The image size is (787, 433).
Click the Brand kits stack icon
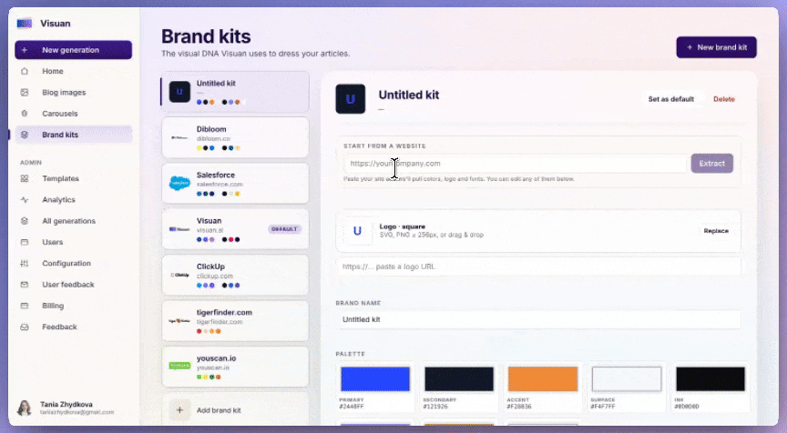pyautogui.click(x=24, y=135)
